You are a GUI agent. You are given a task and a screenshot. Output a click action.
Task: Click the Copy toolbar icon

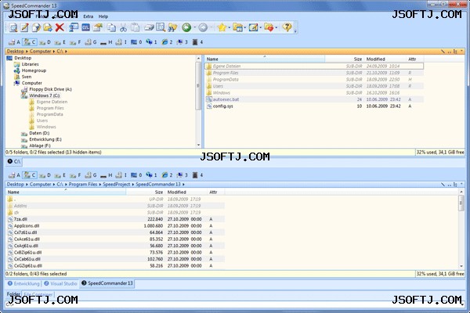[x=111, y=27]
